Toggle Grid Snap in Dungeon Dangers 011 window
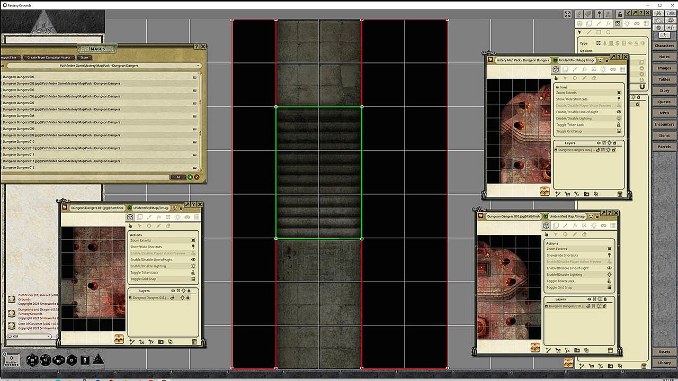Image resolution: width=678 pixels, height=381 pixels. pyautogui.click(x=164, y=279)
